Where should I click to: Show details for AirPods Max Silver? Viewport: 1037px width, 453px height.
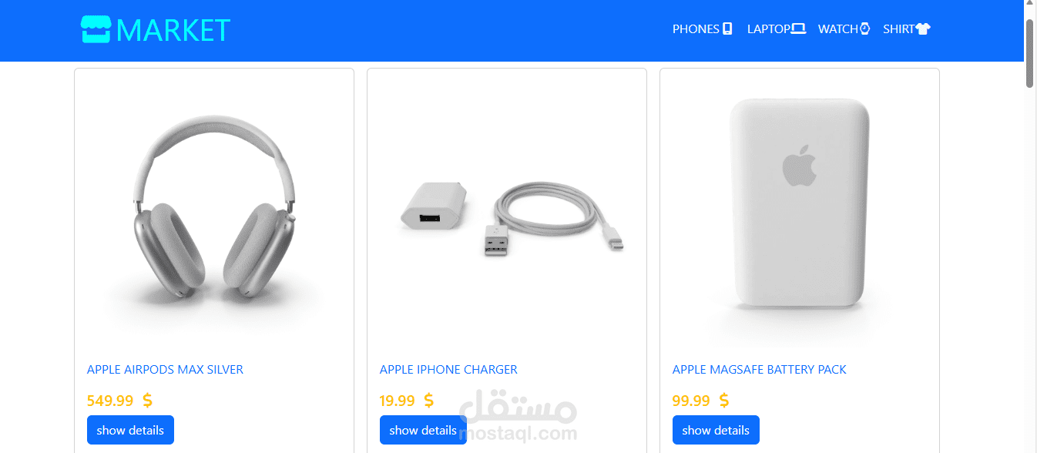130,430
